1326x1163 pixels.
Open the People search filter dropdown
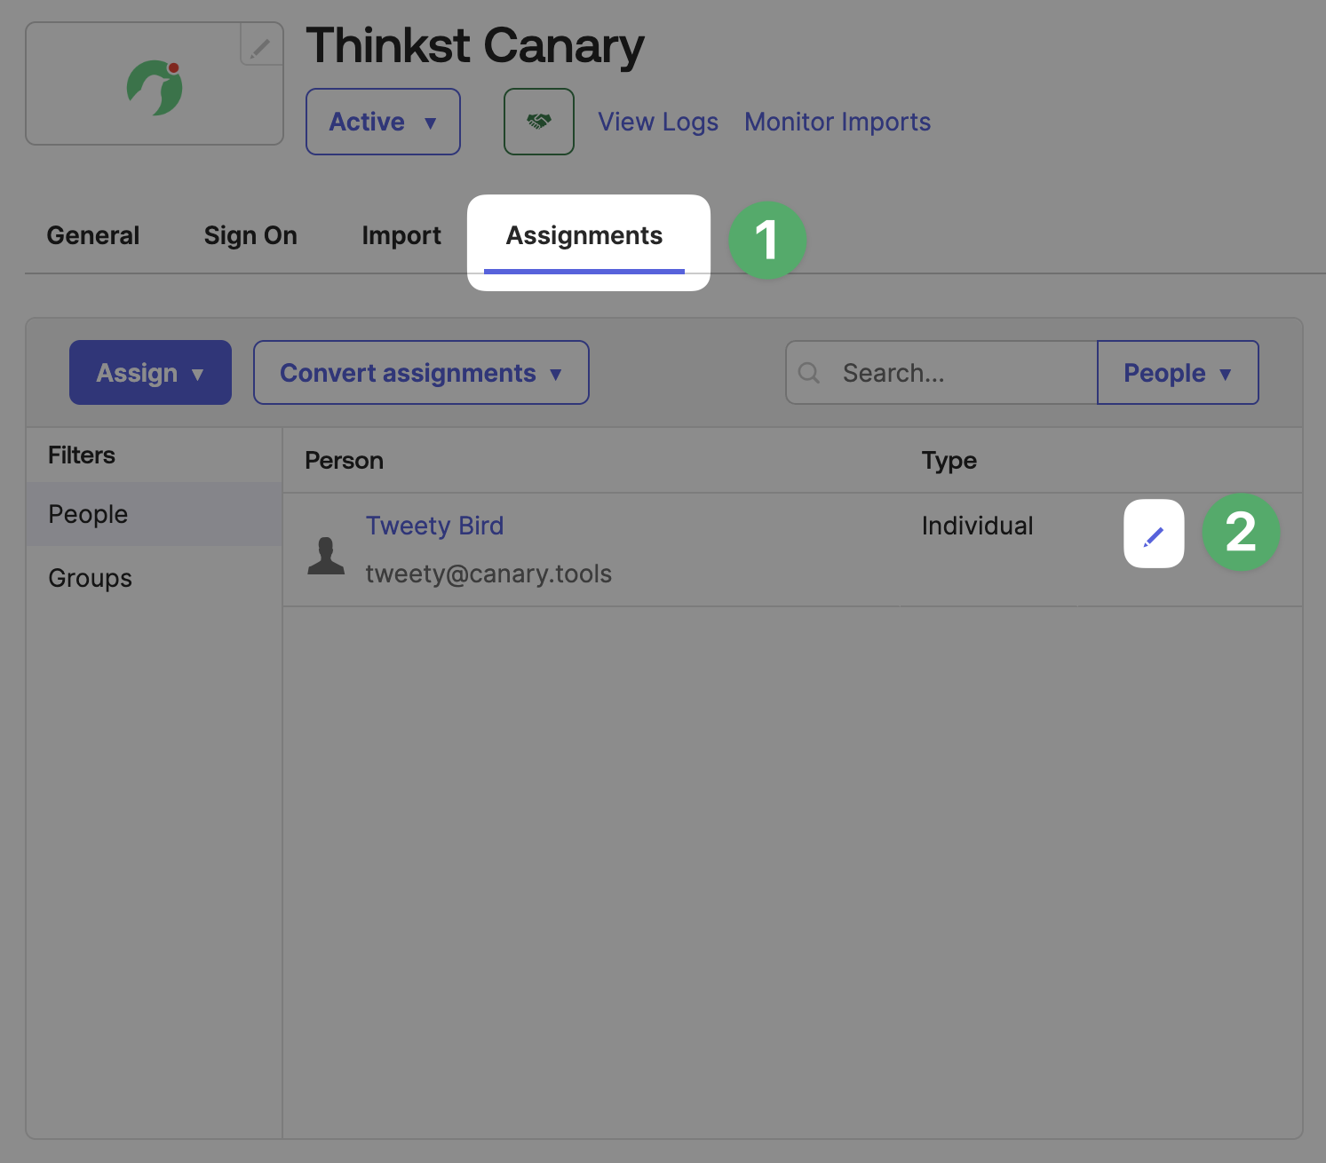pyautogui.click(x=1178, y=373)
